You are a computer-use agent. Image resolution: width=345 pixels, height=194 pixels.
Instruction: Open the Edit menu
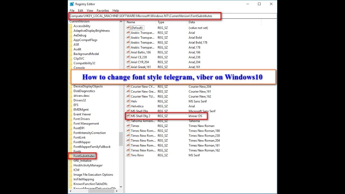81,11
